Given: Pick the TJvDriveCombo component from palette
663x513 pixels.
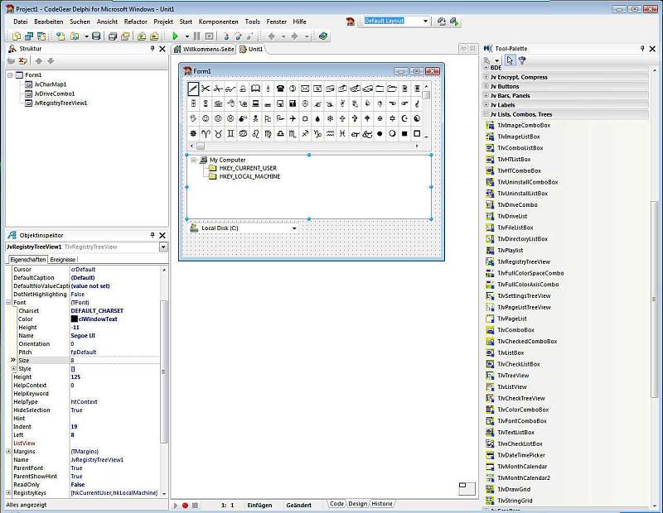Looking at the screenshot, I should click(517, 204).
